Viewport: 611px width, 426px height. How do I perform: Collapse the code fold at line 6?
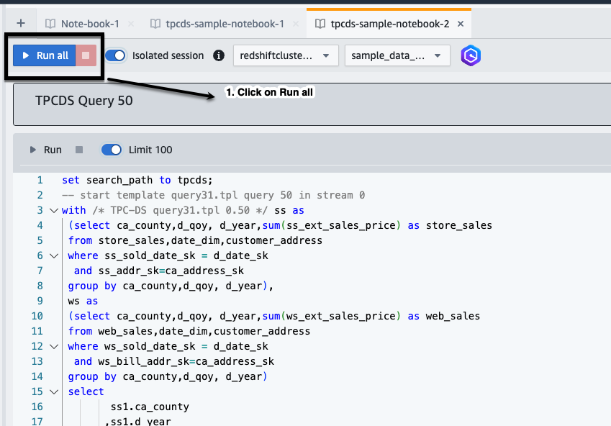54,255
